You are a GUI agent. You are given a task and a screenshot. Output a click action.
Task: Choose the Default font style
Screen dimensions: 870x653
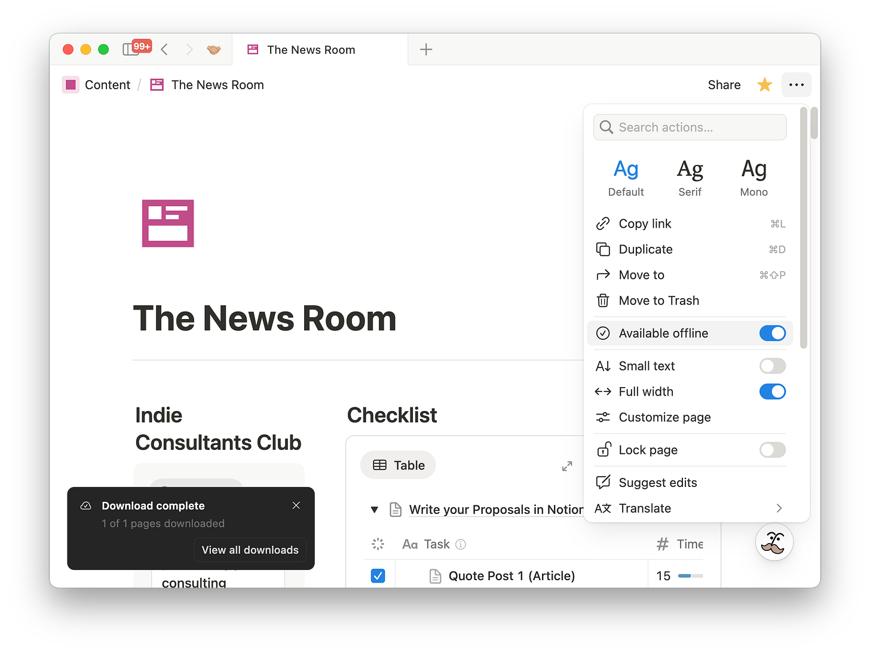tap(626, 177)
